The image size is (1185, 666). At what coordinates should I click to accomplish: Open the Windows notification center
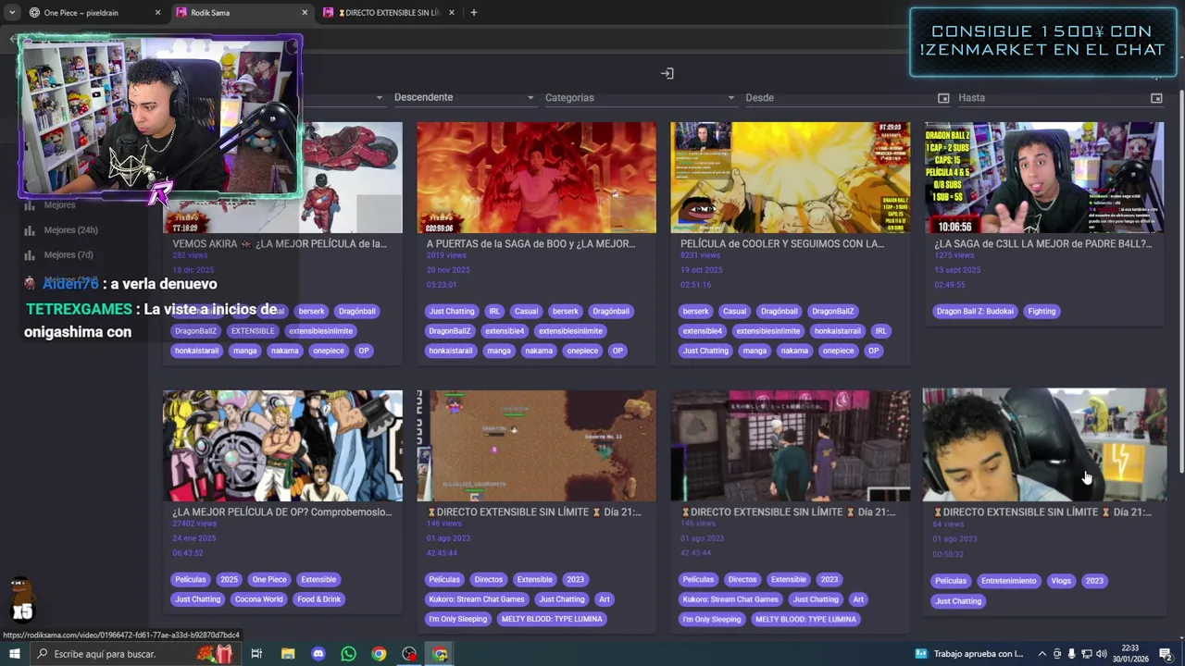[1166, 654]
